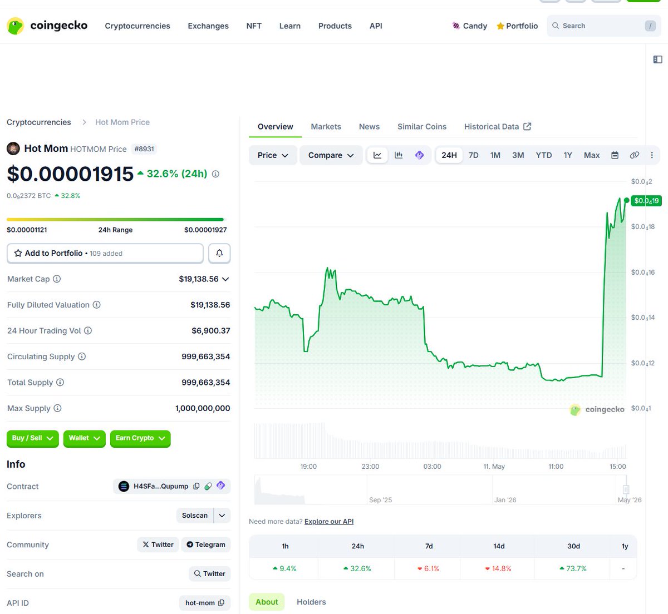Select the 1M time range

pos(495,155)
